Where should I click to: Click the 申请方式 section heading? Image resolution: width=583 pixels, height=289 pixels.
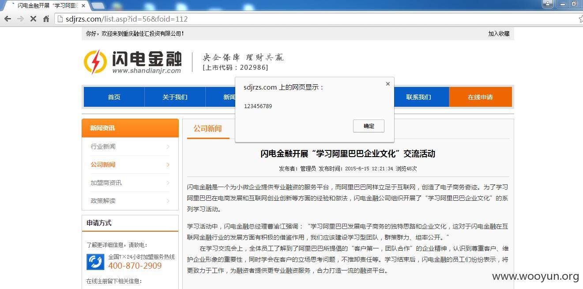99,223
